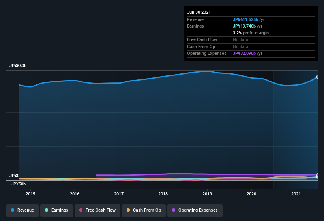
Task: Click the JP¥650b y-axis label
Action: point(18,66)
